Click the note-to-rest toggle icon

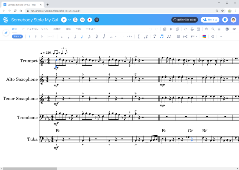(146, 36)
